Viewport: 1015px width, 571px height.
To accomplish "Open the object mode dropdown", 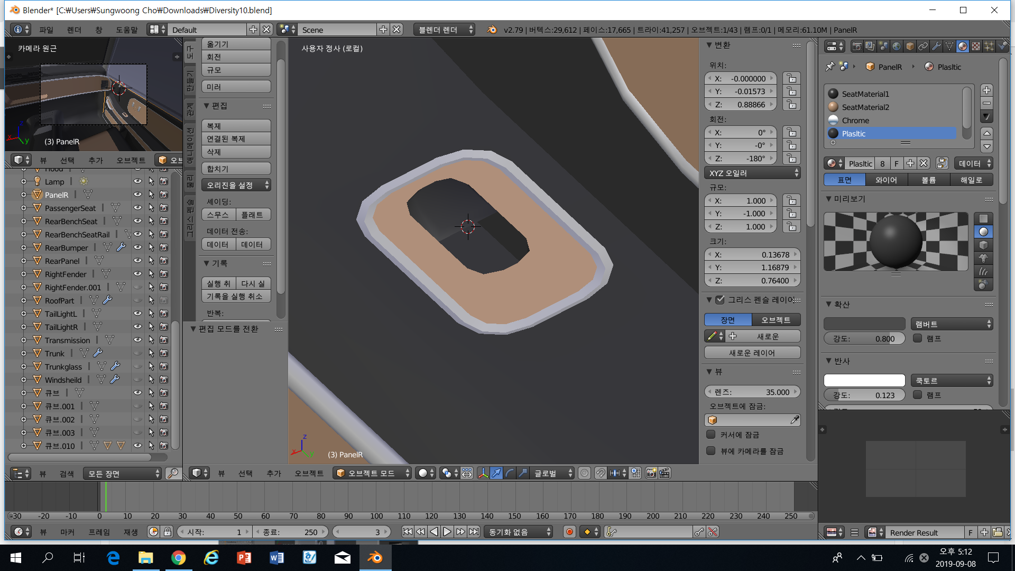I will pyautogui.click(x=372, y=473).
